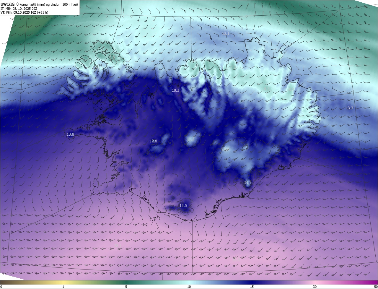Click the colorbar tick label 10
This screenshot has height=289, width=378.
[189, 287]
